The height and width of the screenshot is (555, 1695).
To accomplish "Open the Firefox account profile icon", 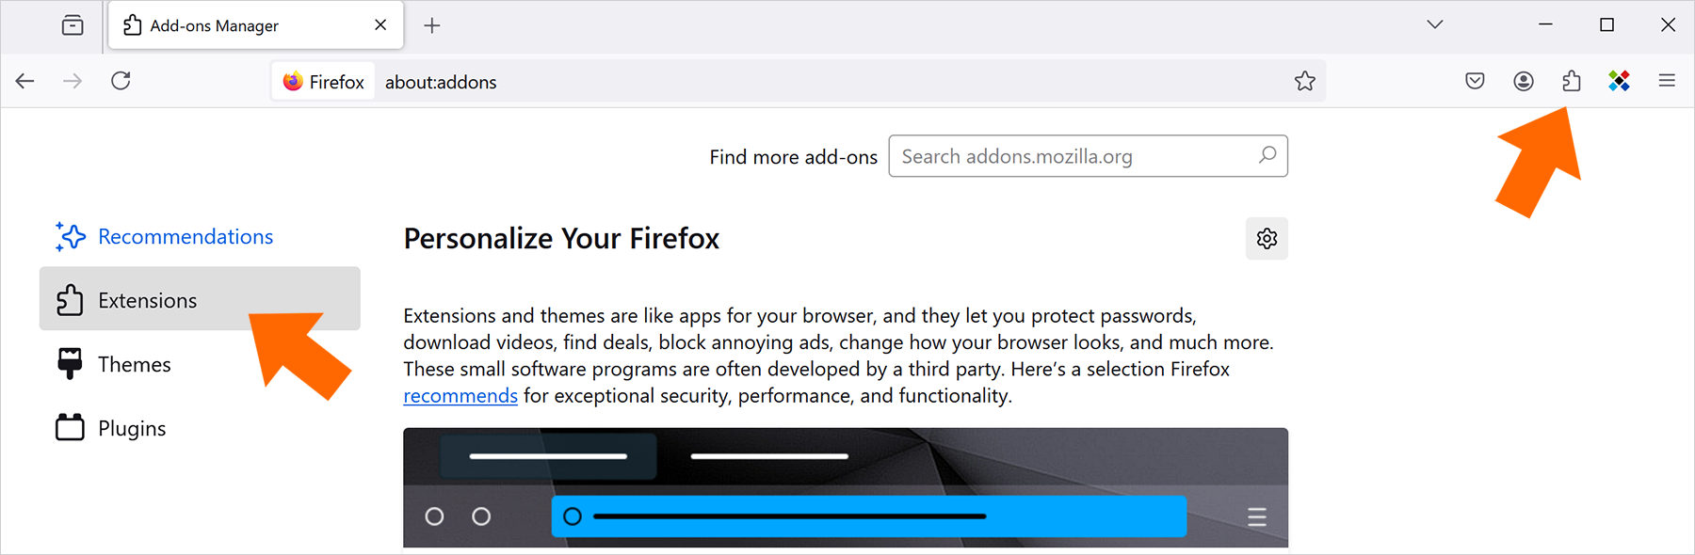I will (x=1523, y=81).
